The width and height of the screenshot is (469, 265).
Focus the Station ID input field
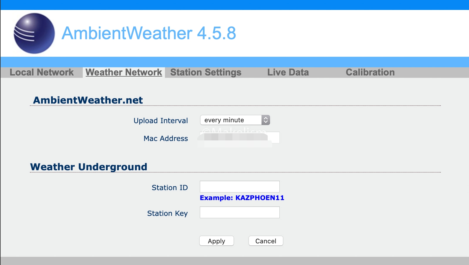click(x=240, y=187)
